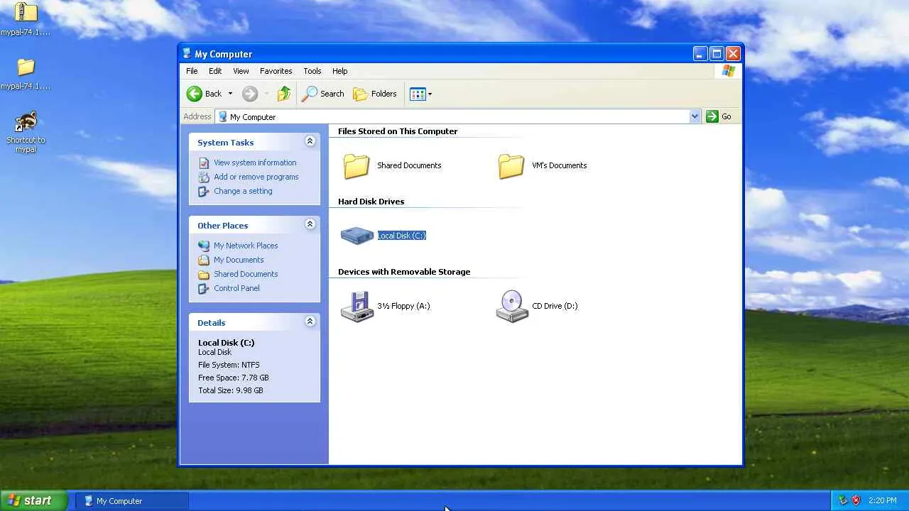Open the Tools menu

(312, 71)
